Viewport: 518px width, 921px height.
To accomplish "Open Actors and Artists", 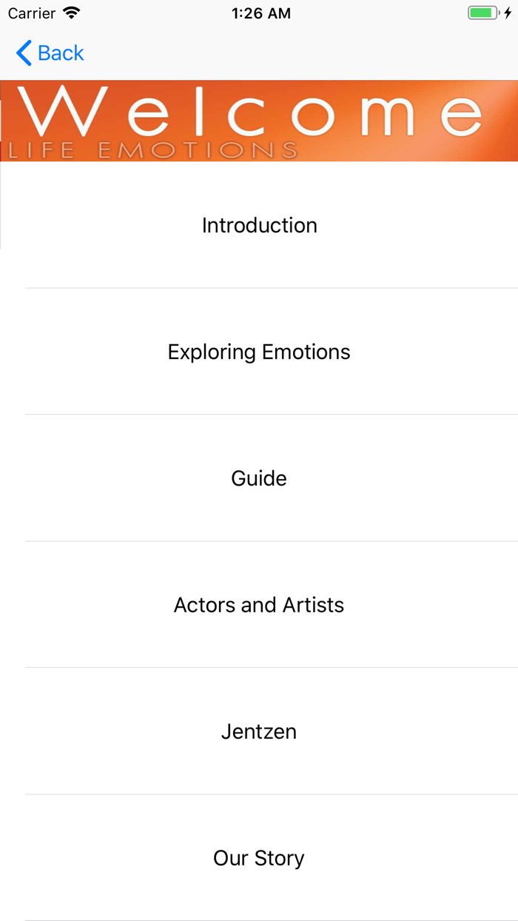I will (259, 605).
